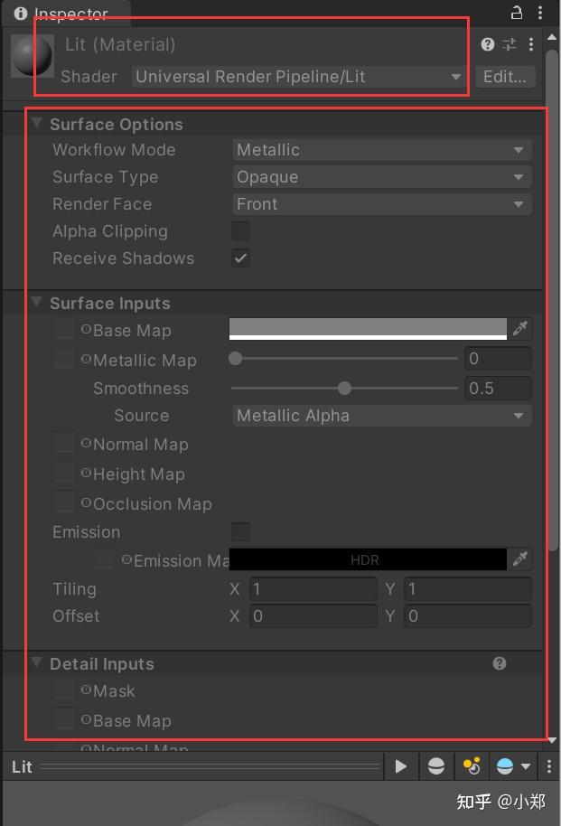Enable the Alpha Clipping checkbox
The height and width of the screenshot is (826, 561).
240,231
